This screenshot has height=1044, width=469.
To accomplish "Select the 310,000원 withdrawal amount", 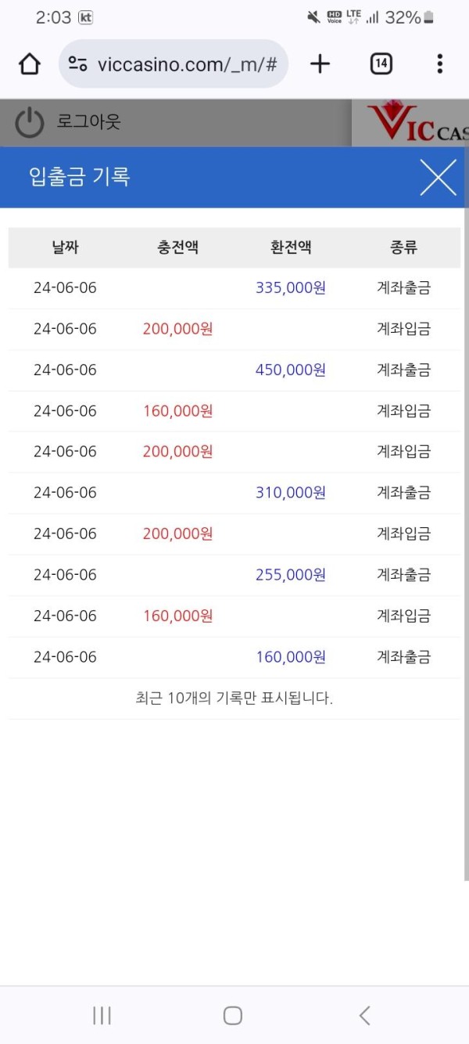I will (x=291, y=493).
